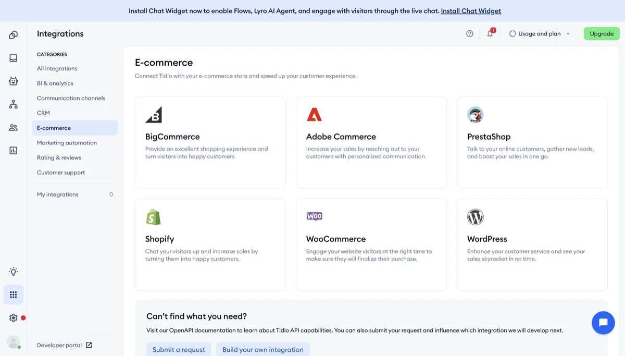Click the Shopify bag logo icon
Screen dimensions: 625x356
(x=153, y=217)
